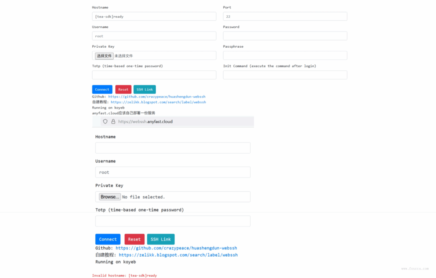Select the Passphrase input field
The image size is (436, 278).
coord(285,55)
